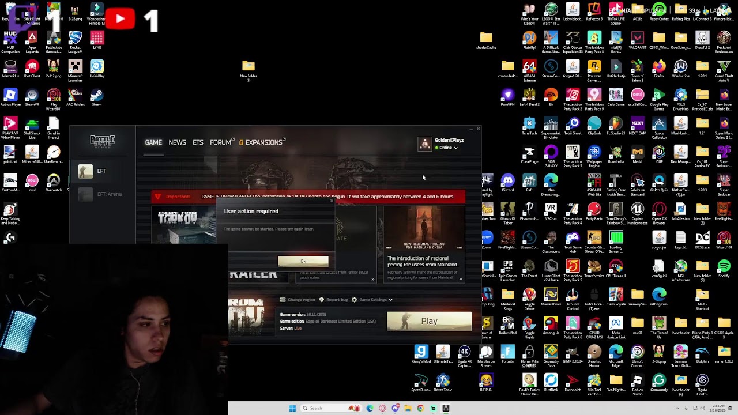
Task: Select the shaderCache folder on desktop
Action: tap(487, 40)
